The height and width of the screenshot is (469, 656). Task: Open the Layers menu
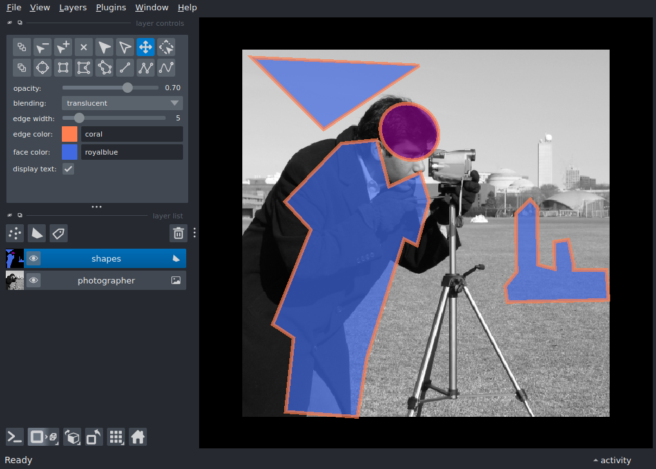(x=72, y=7)
